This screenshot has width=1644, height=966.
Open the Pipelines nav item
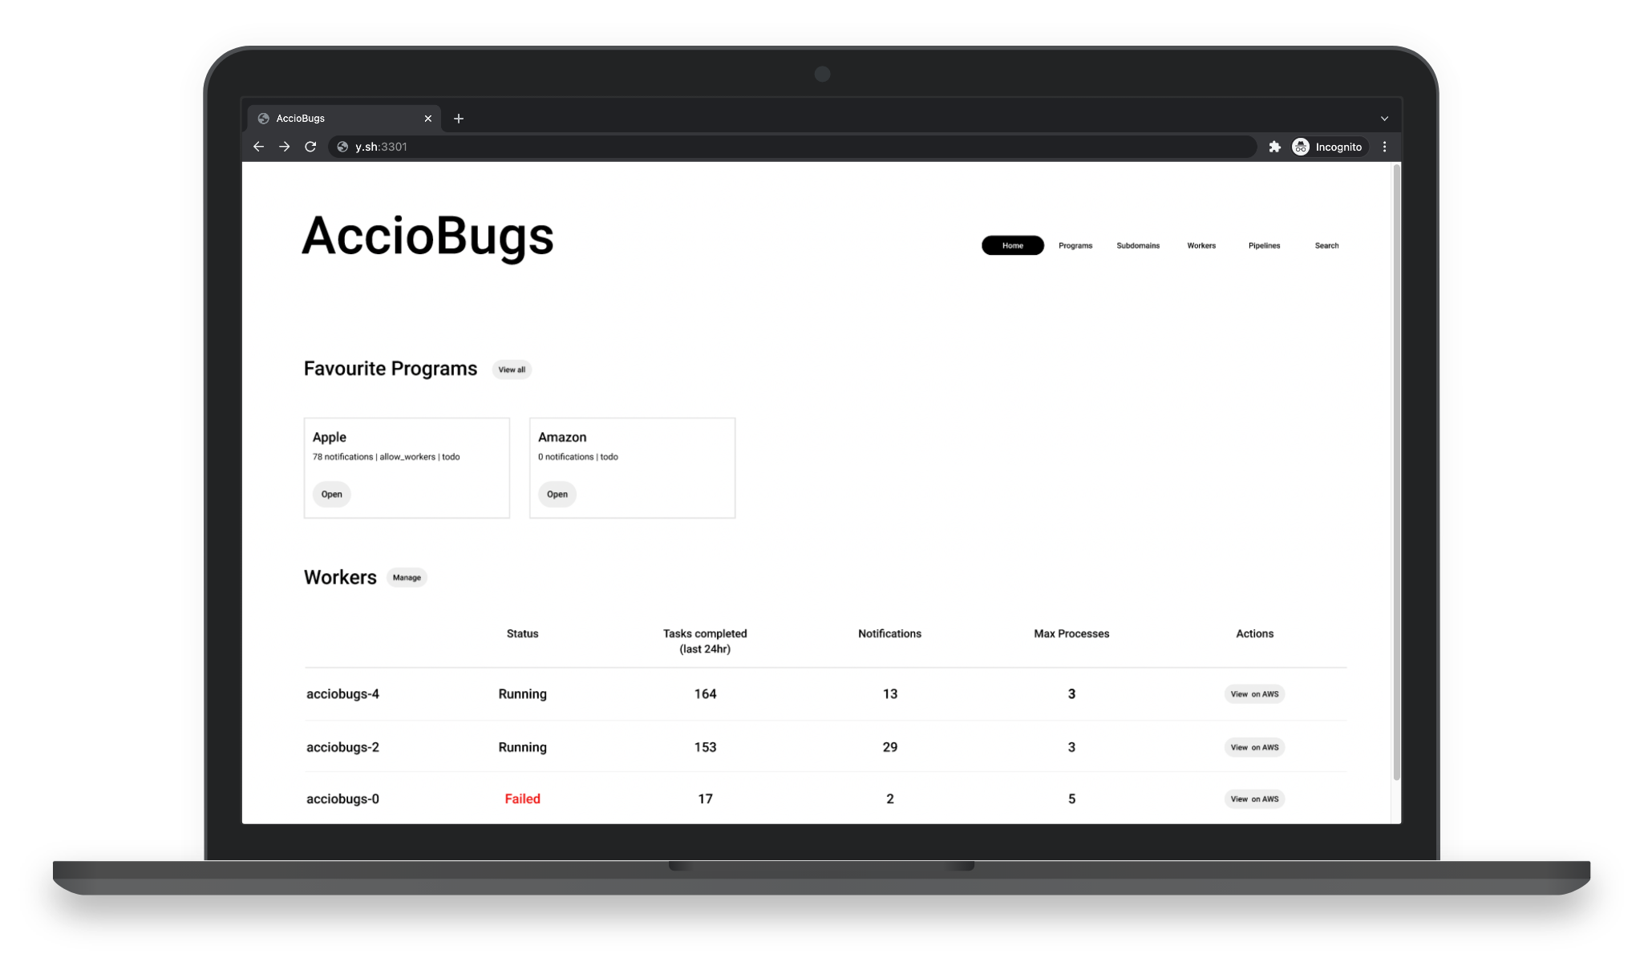point(1264,245)
